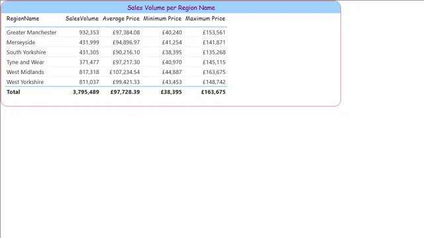This screenshot has width=424, height=238.
Task: Sort by Maximum Price column header
Action: [x=205, y=19]
